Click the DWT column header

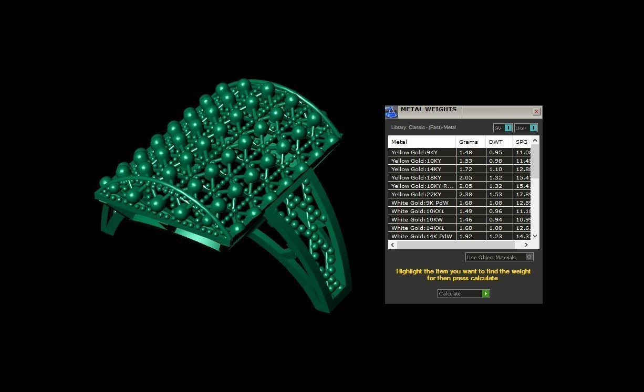click(x=499, y=142)
